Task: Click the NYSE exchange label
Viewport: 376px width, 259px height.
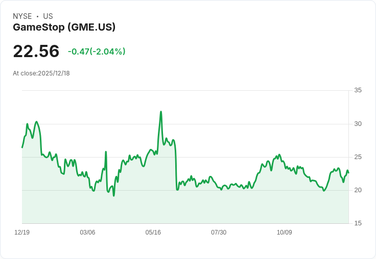Action: tap(22, 16)
